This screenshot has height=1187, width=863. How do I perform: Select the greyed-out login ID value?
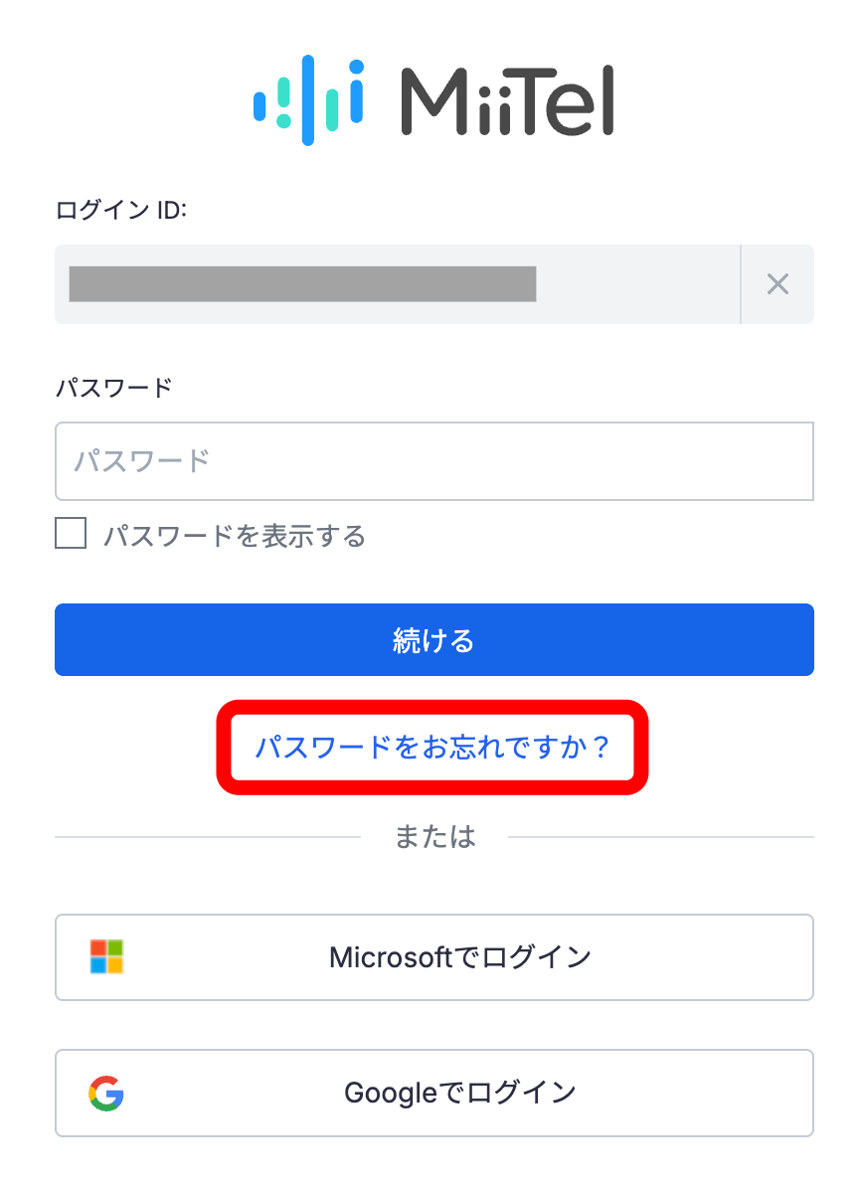(x=303, y=284)
